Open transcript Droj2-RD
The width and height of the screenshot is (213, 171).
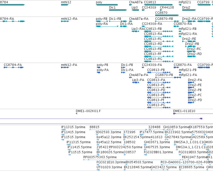(x=194, y=54)
